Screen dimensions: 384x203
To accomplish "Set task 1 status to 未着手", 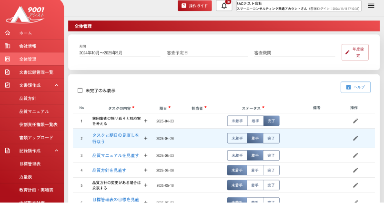I will [x=237, y=121].
